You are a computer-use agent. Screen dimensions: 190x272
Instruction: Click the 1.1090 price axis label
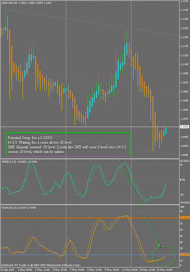point(184,74)
